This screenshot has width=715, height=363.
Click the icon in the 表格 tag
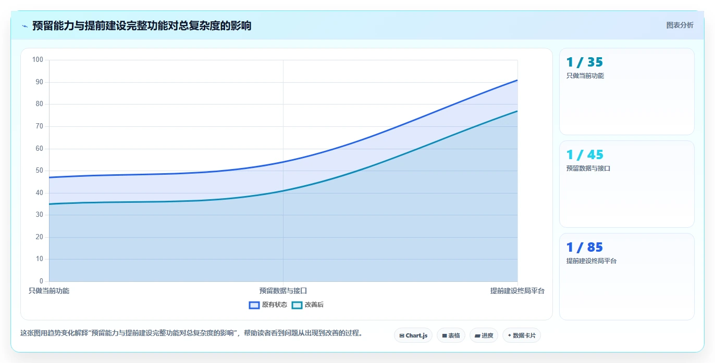coord(445,336)
